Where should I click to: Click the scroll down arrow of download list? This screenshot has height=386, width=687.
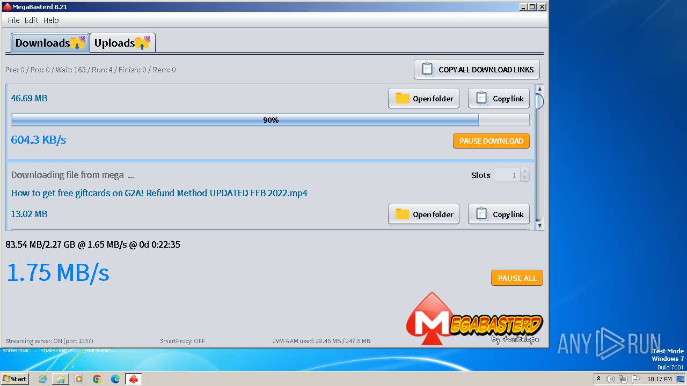[539, 226]
